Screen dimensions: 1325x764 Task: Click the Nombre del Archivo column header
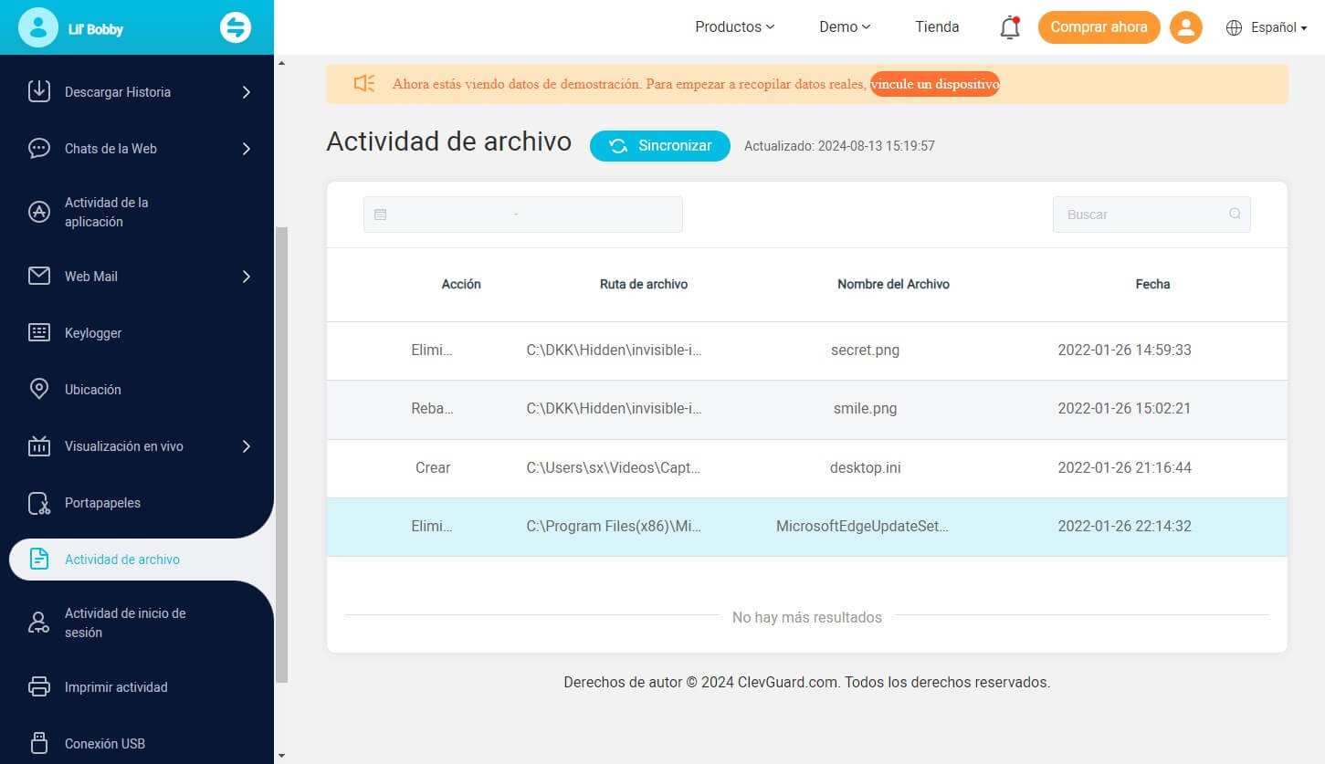pos(893,284)
